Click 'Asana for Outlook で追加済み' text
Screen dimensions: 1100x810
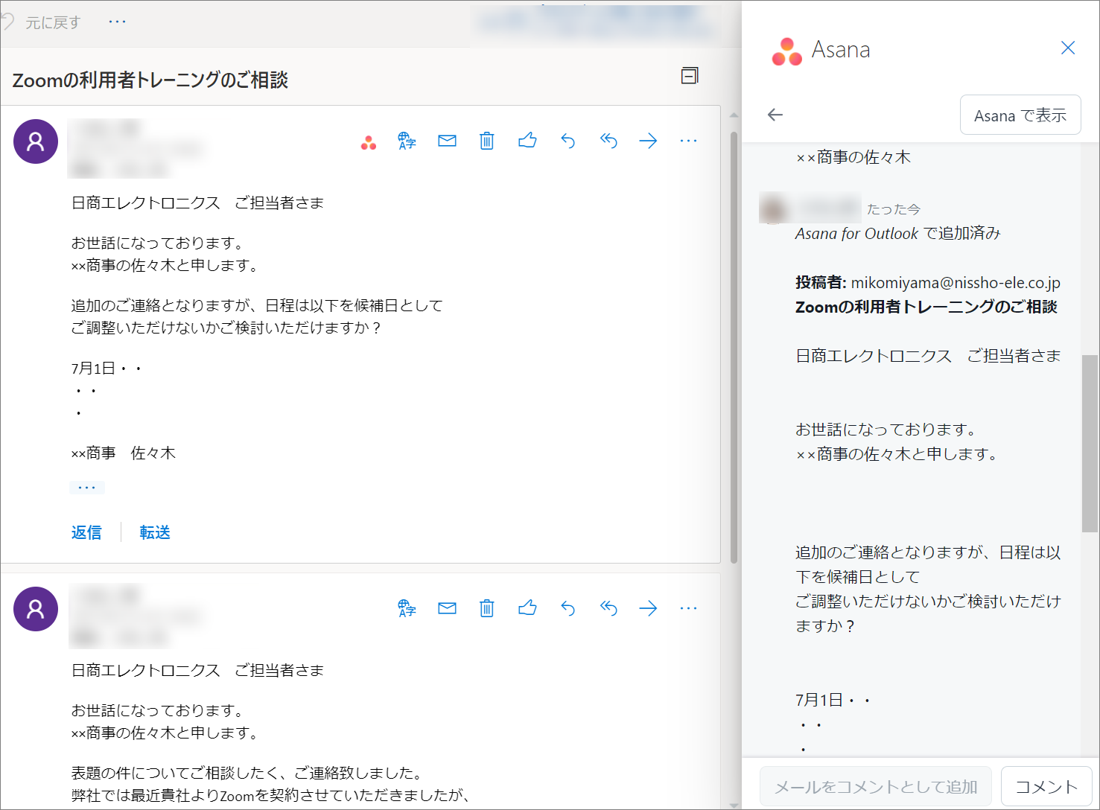897,233
